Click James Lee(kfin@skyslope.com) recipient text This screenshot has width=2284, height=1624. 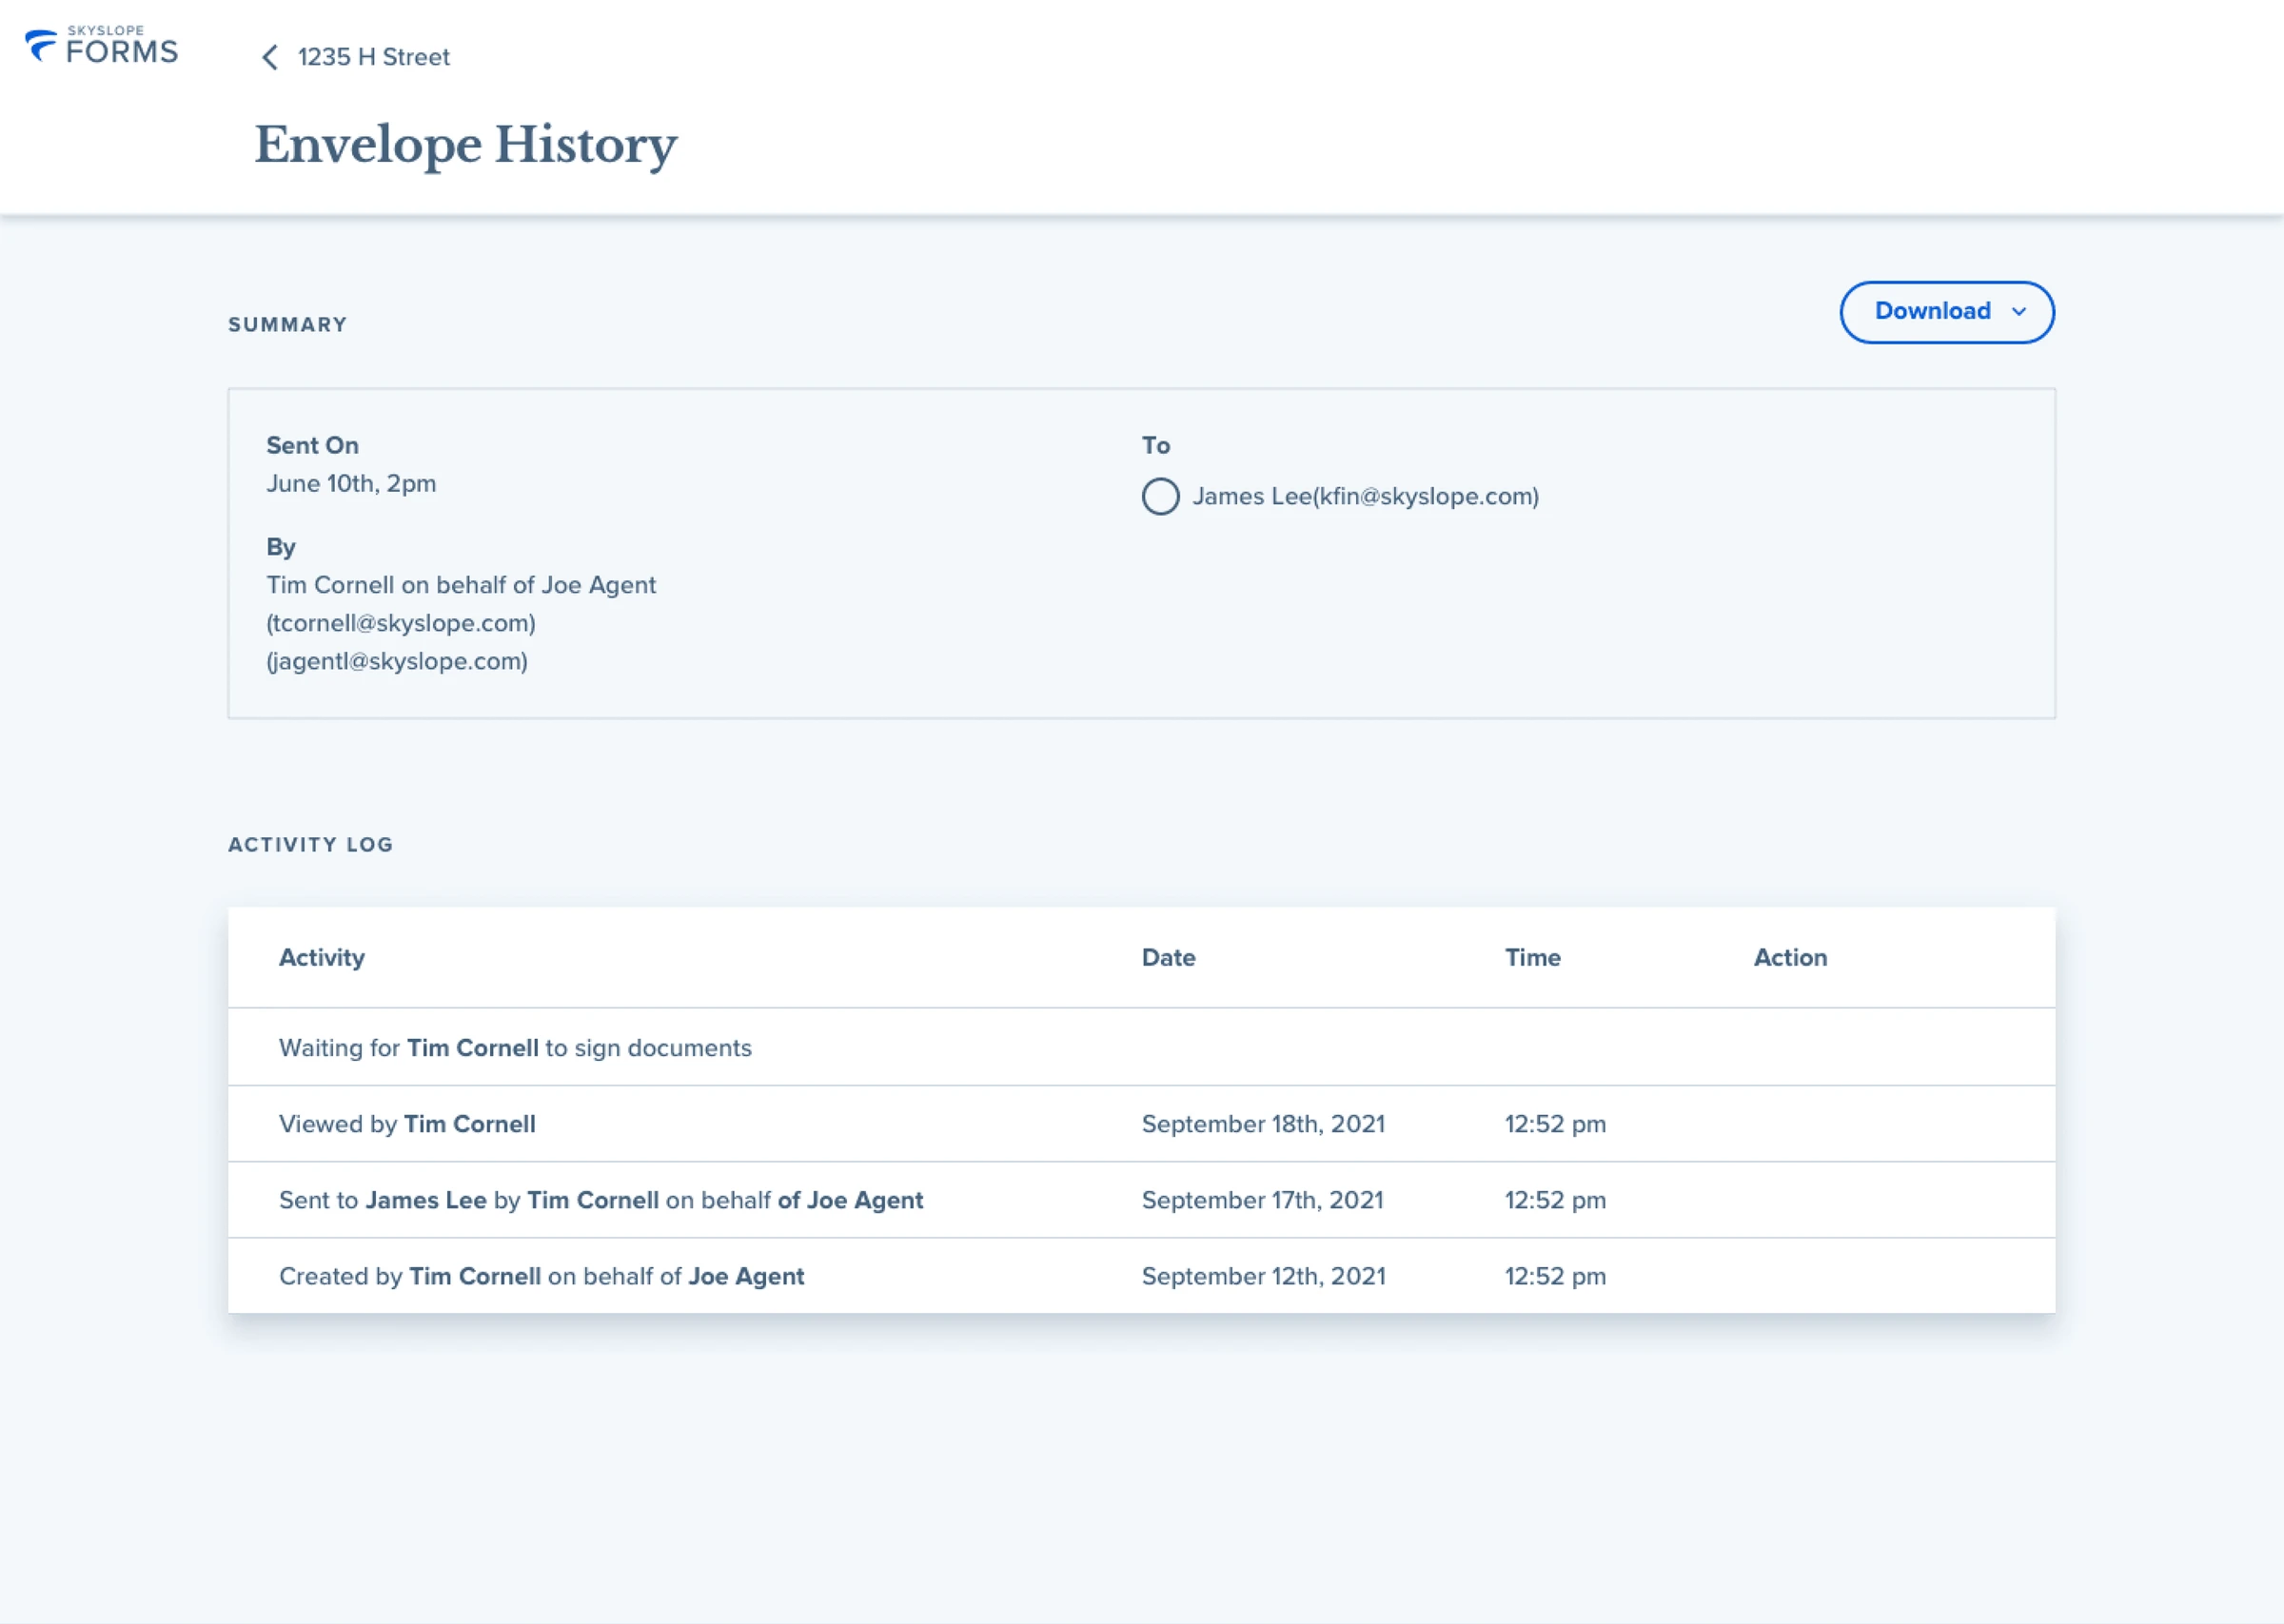pos(1365,497)
